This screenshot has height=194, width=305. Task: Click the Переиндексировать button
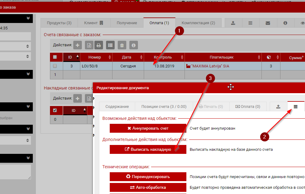click(148, 177)
